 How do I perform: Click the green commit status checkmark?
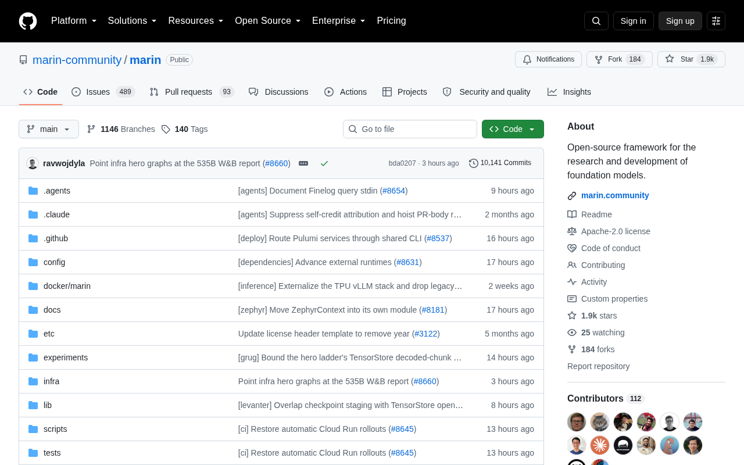(324, 163)
